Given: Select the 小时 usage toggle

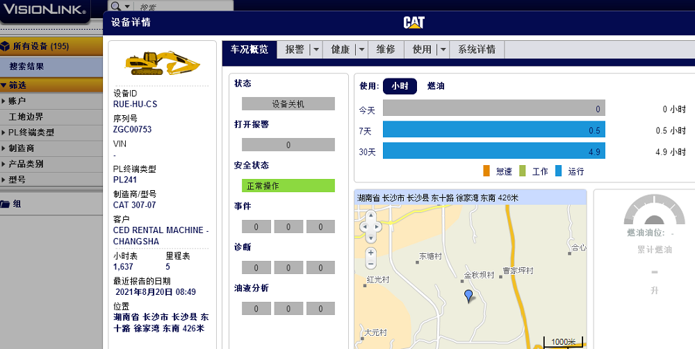Looking at the screenshot, I should point(400,86).
